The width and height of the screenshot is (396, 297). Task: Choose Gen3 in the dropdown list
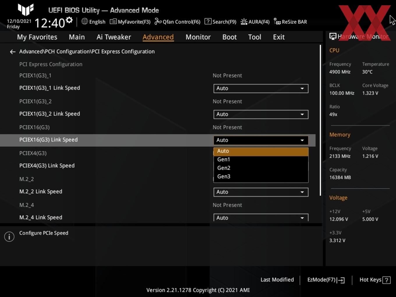(261, 176)
